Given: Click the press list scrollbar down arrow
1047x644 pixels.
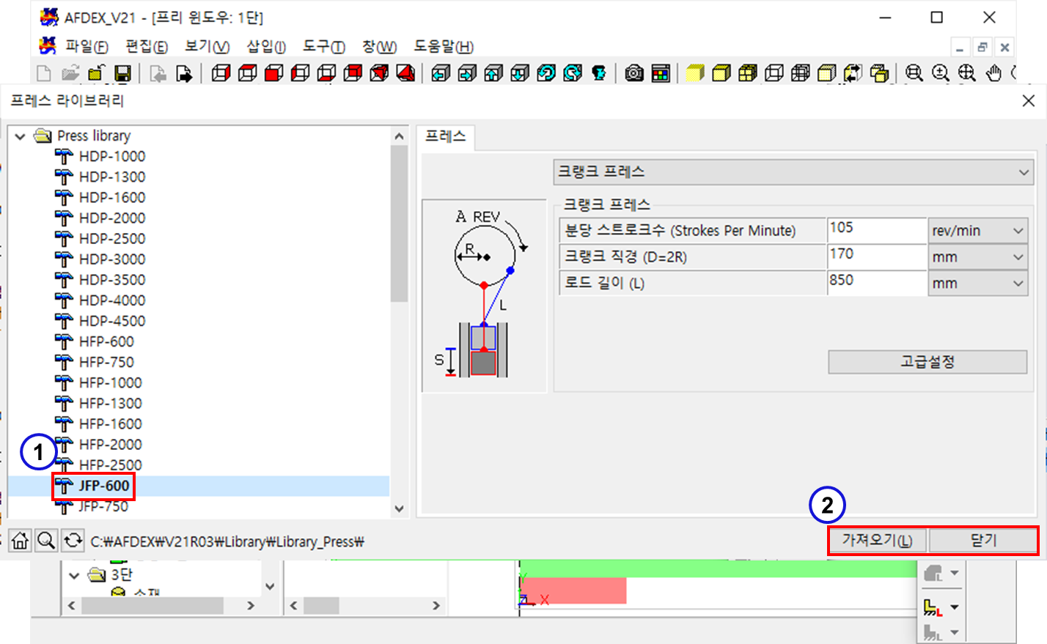Looking at the screenshot, I should point(399,508).
